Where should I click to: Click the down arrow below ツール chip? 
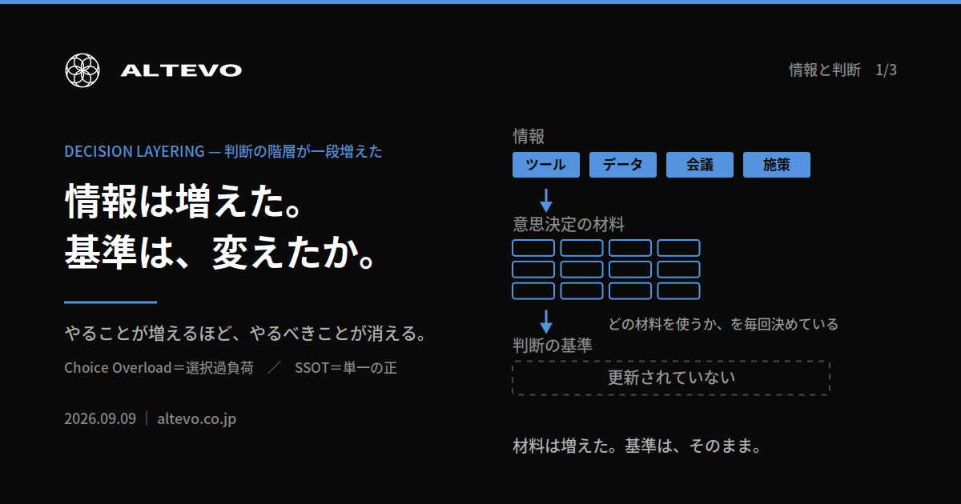pos(546,200)
